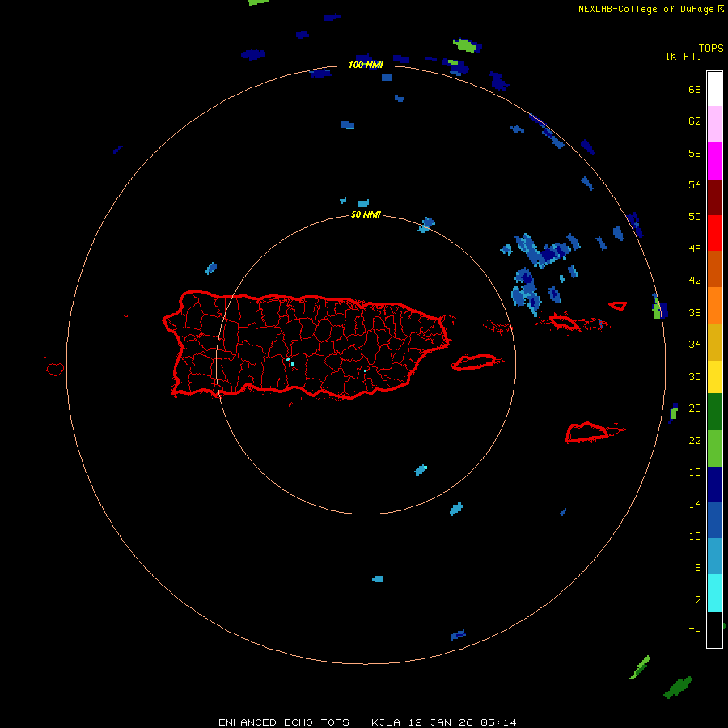
Task: Pick the light blue legend swatch
Action: coord(714,557)
